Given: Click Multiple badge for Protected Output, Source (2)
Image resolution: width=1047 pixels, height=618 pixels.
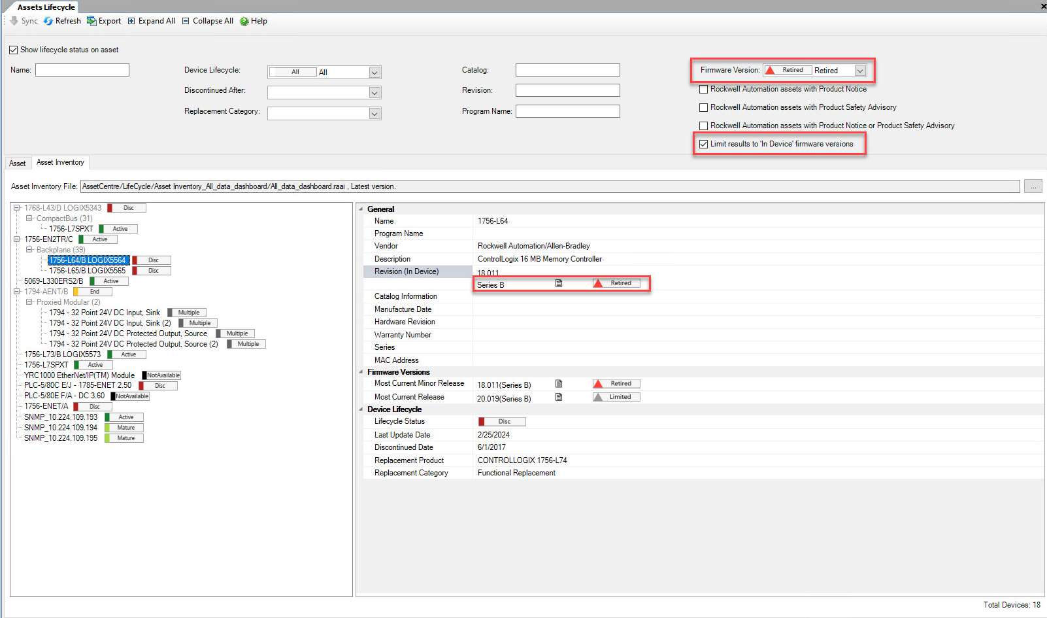Looking at the screenshot, I should (x=246, y=344).
